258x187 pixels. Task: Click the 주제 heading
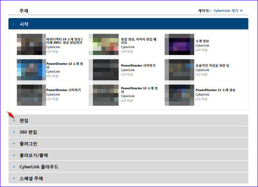(x=24, y=11)
